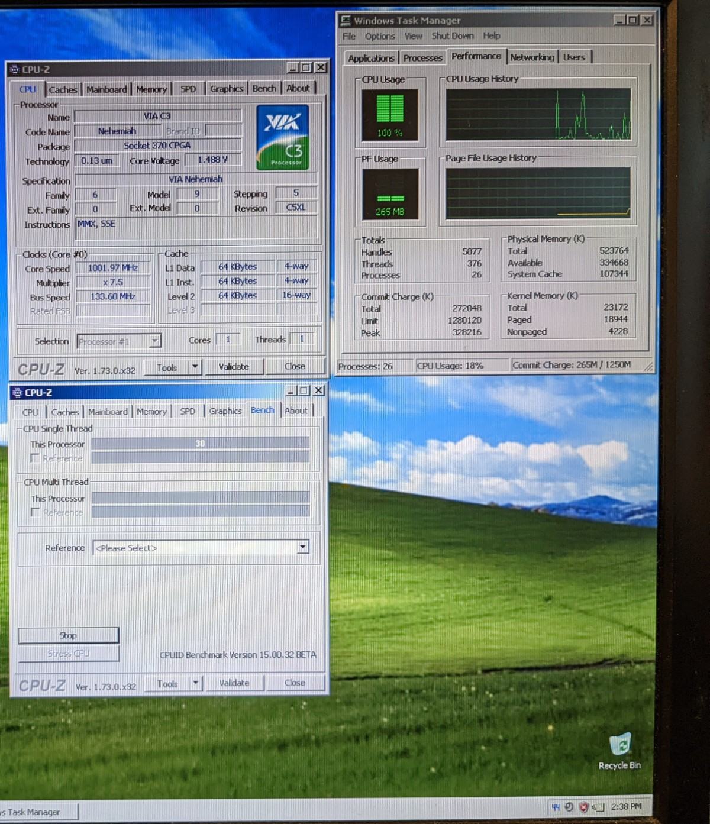Click the Core Speed value 1001.97 MHz

(112, 268)
